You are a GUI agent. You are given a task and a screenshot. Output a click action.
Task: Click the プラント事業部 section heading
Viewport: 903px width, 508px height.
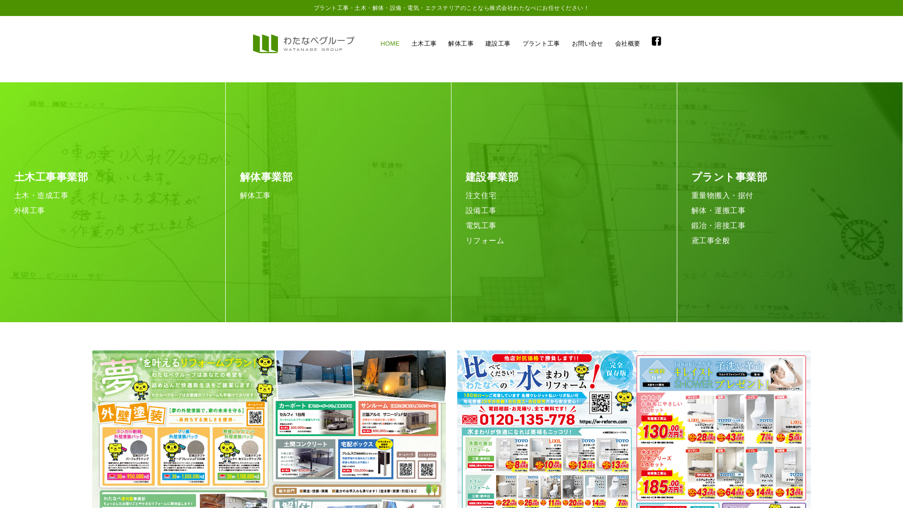(x=729, y=178)
